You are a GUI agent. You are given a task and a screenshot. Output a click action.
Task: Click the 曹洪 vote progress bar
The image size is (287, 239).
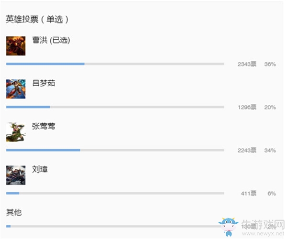pos(115,64)
